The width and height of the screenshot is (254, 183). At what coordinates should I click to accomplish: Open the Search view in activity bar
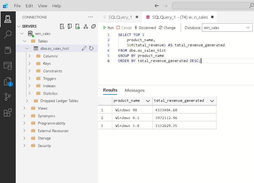click(8, 34)
